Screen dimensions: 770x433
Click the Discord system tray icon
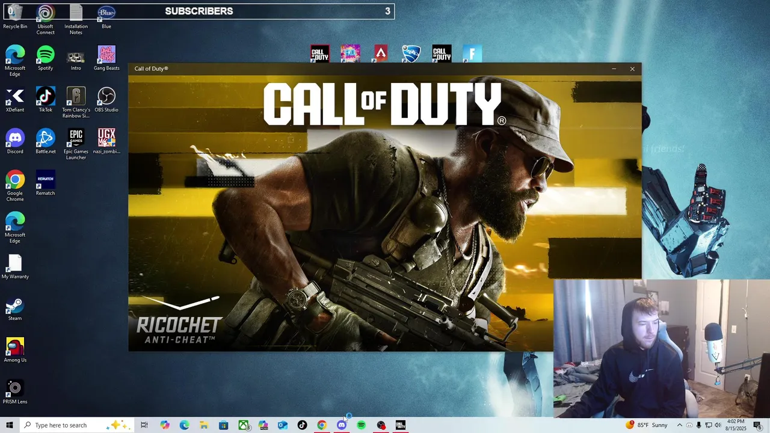[x=689, y=425]
